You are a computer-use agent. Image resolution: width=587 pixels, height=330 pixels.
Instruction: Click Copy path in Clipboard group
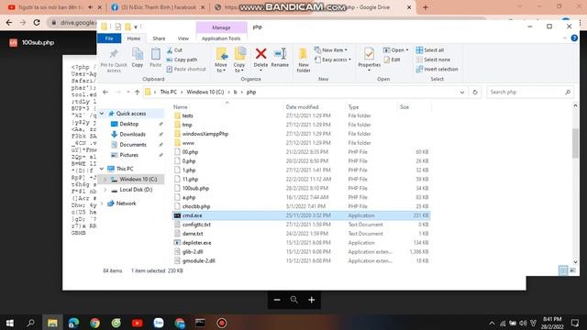(x=182, y=60)
